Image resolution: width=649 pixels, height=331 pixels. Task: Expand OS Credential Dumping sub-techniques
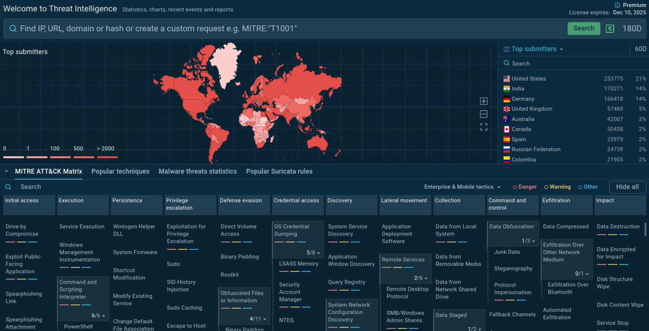pyautogui.click(x=311, y=253)
